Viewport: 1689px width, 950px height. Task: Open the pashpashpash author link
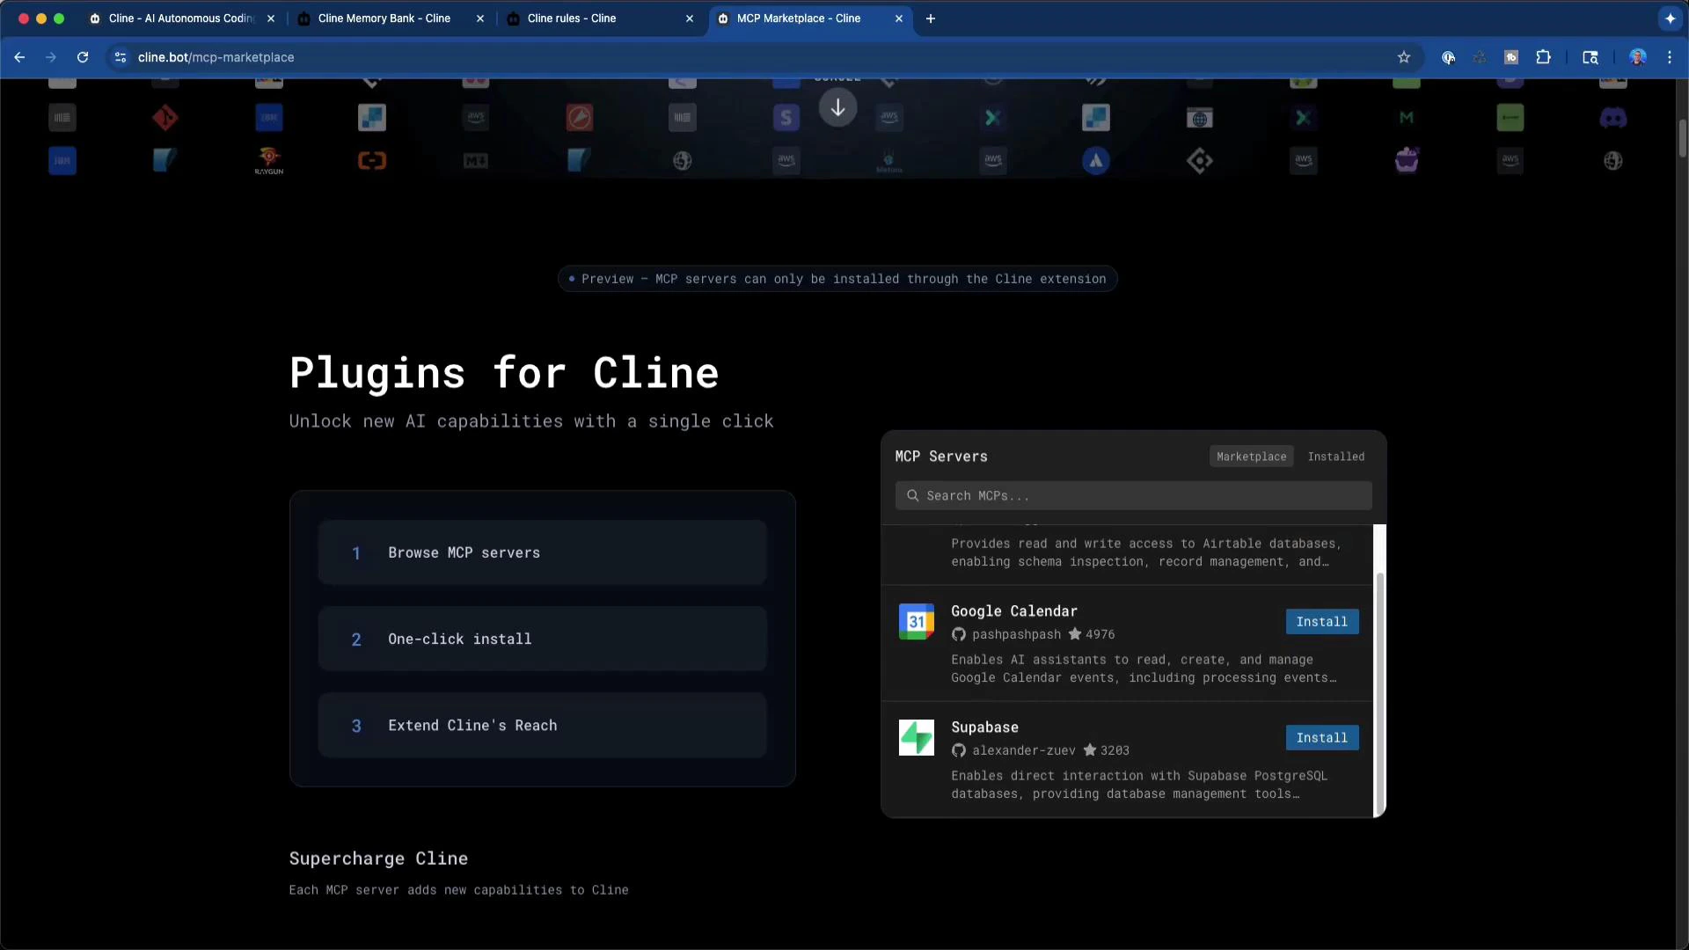(x=1016, y=634)
